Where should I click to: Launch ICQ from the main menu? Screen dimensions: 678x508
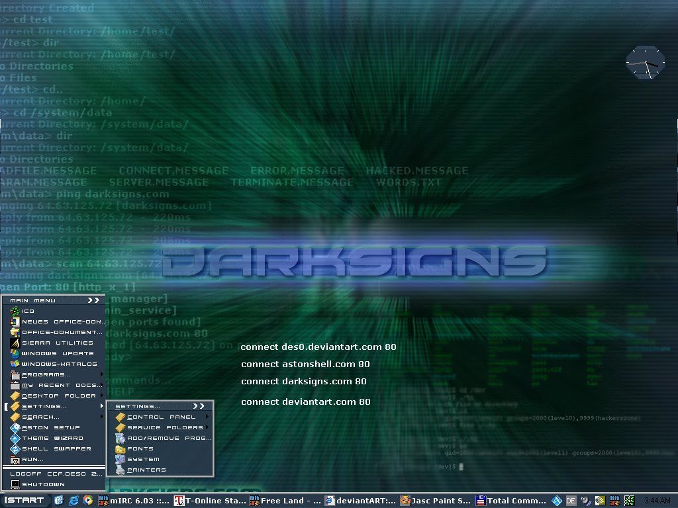pos(54,311)
